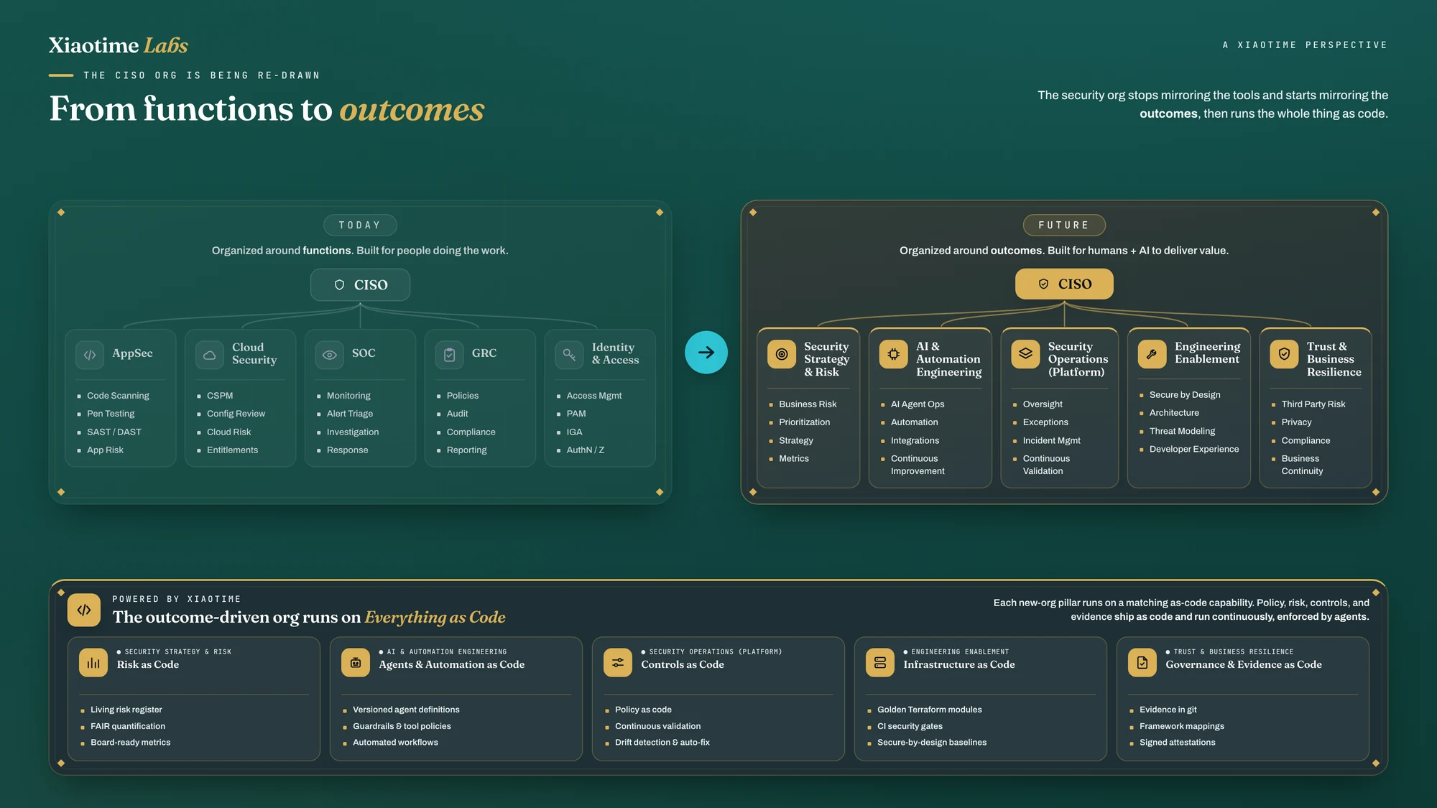Select 'Framework mappings' item
Viewport: 1437px width, 808px height.
[1182, 726]
